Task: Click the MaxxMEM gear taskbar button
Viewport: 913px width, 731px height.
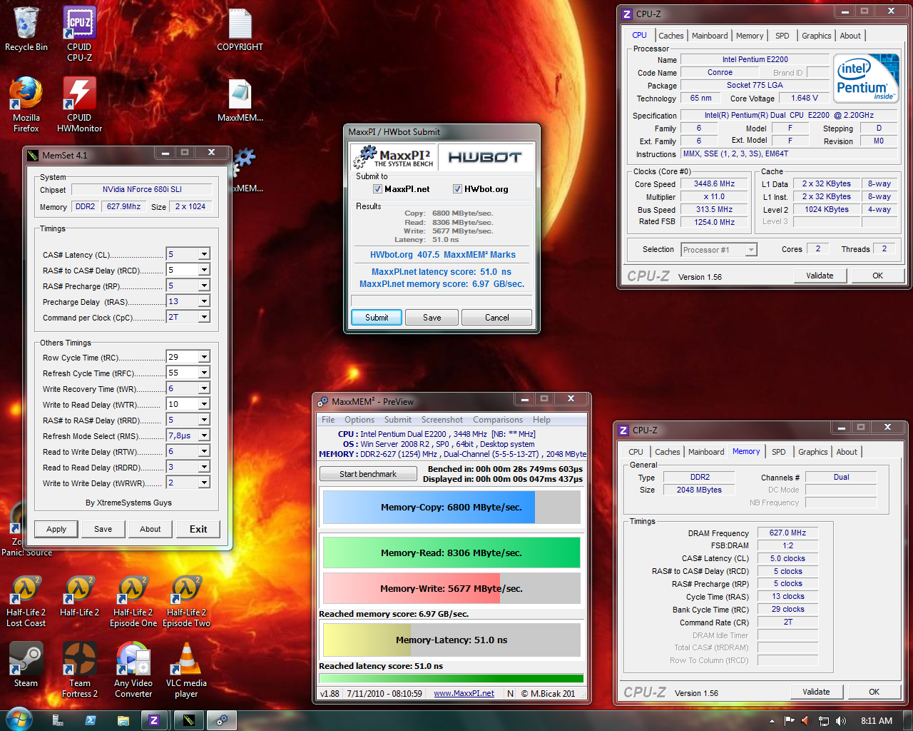Action: pos(222,720)
